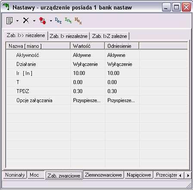Click T value 0.00 in Wartość column
Image resolution: width=193 pixels, height=190 pixels.
(x=78, y=82)
